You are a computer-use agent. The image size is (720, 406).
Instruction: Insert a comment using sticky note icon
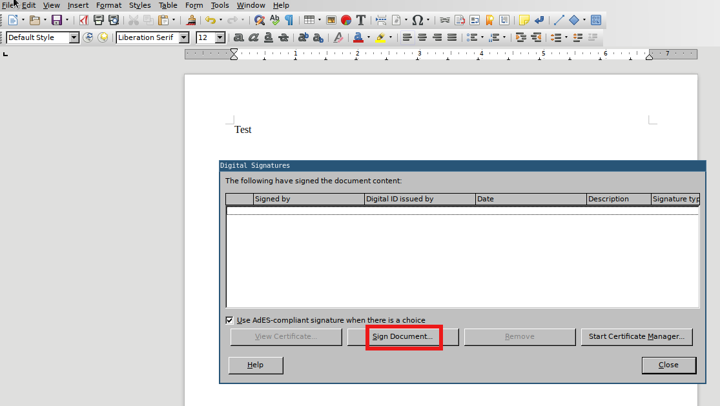pos(524,21)
